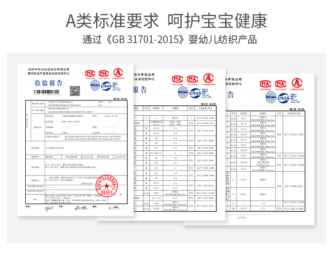This screenshot has width=333, height=254.
Task: Click the '≤25.0' standard value on page 3
Action: click(244, 135)
